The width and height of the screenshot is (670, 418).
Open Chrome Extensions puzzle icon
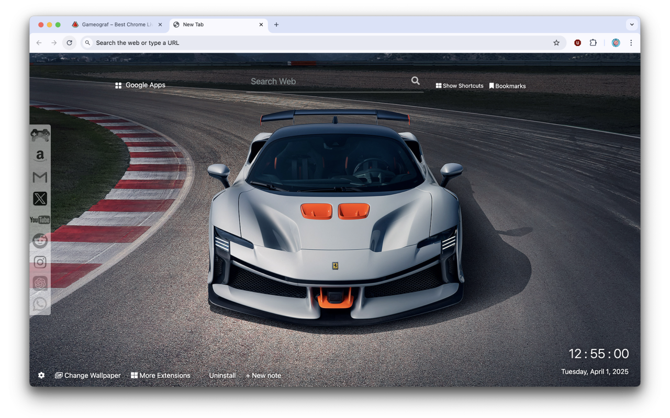[593, 43]
